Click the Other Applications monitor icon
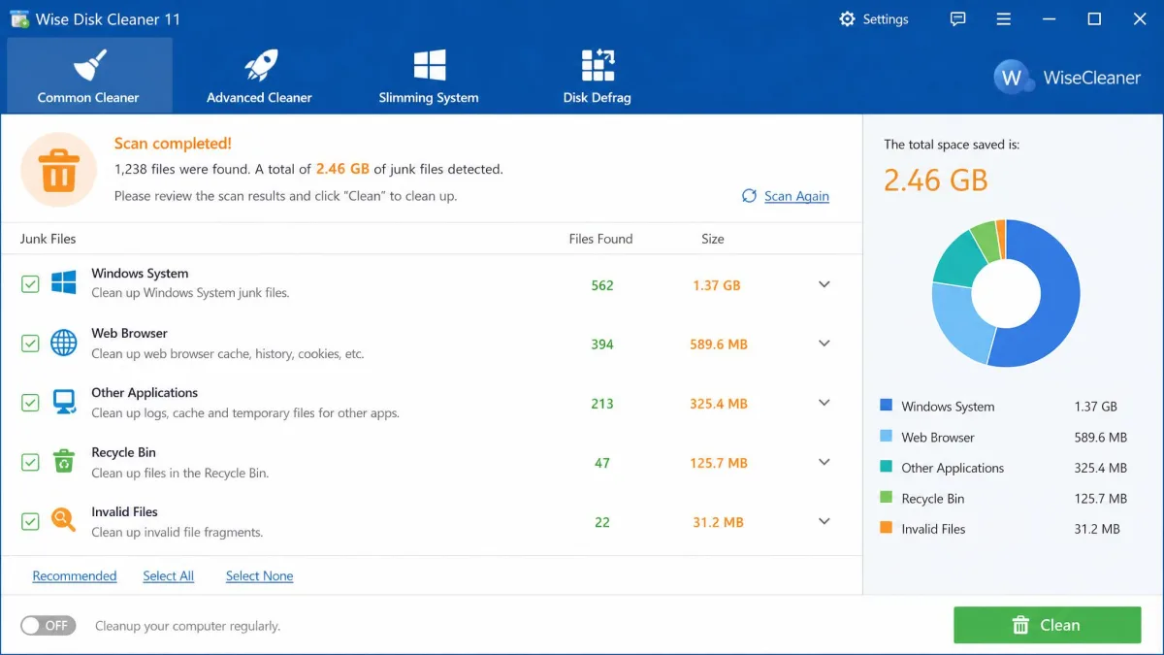Viewport: 1164px width, 655px height. click(x=64, y=402)
